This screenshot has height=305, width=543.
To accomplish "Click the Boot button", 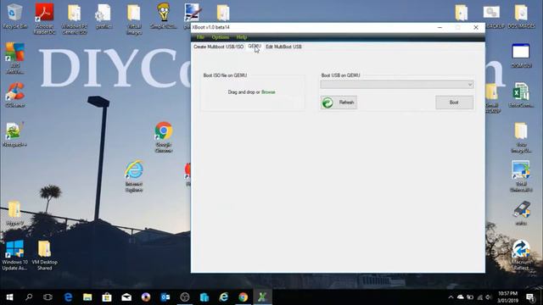I will (x=455, y=103).
